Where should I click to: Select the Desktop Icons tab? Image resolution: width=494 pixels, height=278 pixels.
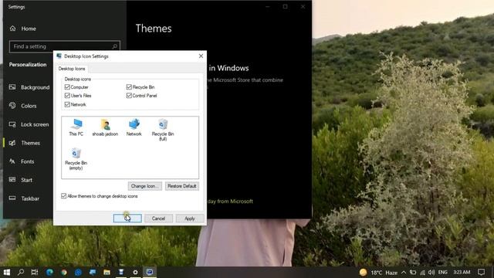[x=72, y=69]
